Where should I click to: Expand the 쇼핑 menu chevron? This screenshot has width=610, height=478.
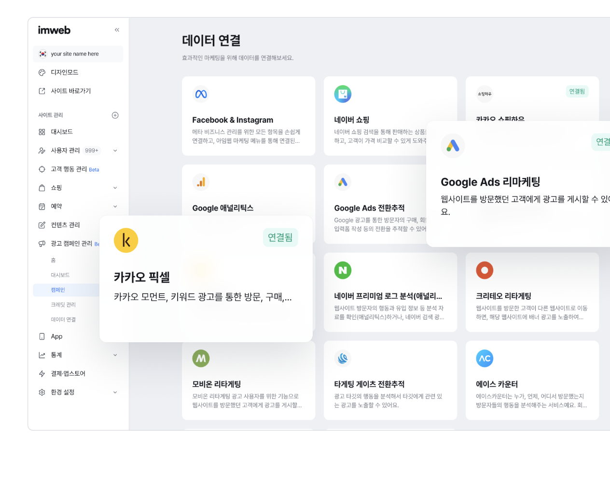tap(115, 188)
